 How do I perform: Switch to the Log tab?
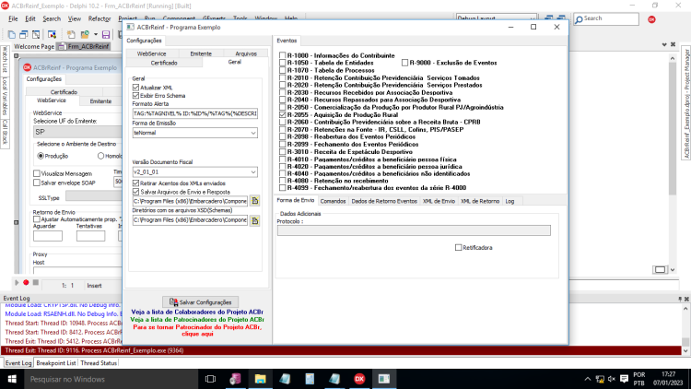pyautogui.click(x=509, y=201)
